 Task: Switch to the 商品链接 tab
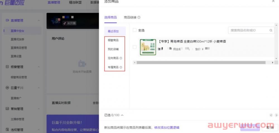(130, 18)
